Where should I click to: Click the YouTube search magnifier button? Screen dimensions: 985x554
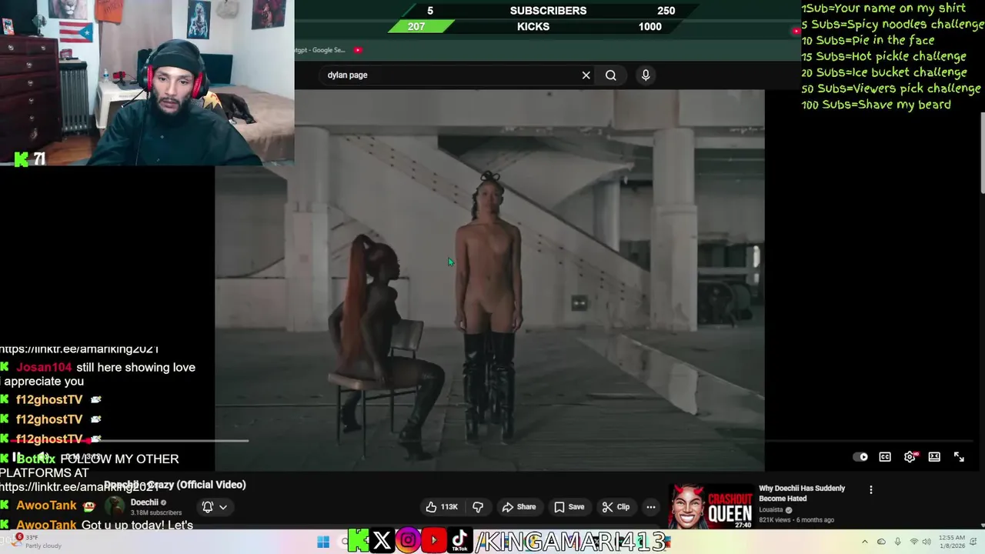click(610, 75)
